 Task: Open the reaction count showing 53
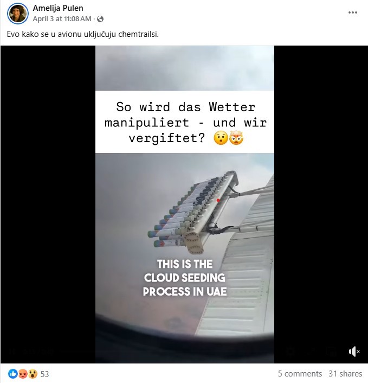(x=44, y=374)
